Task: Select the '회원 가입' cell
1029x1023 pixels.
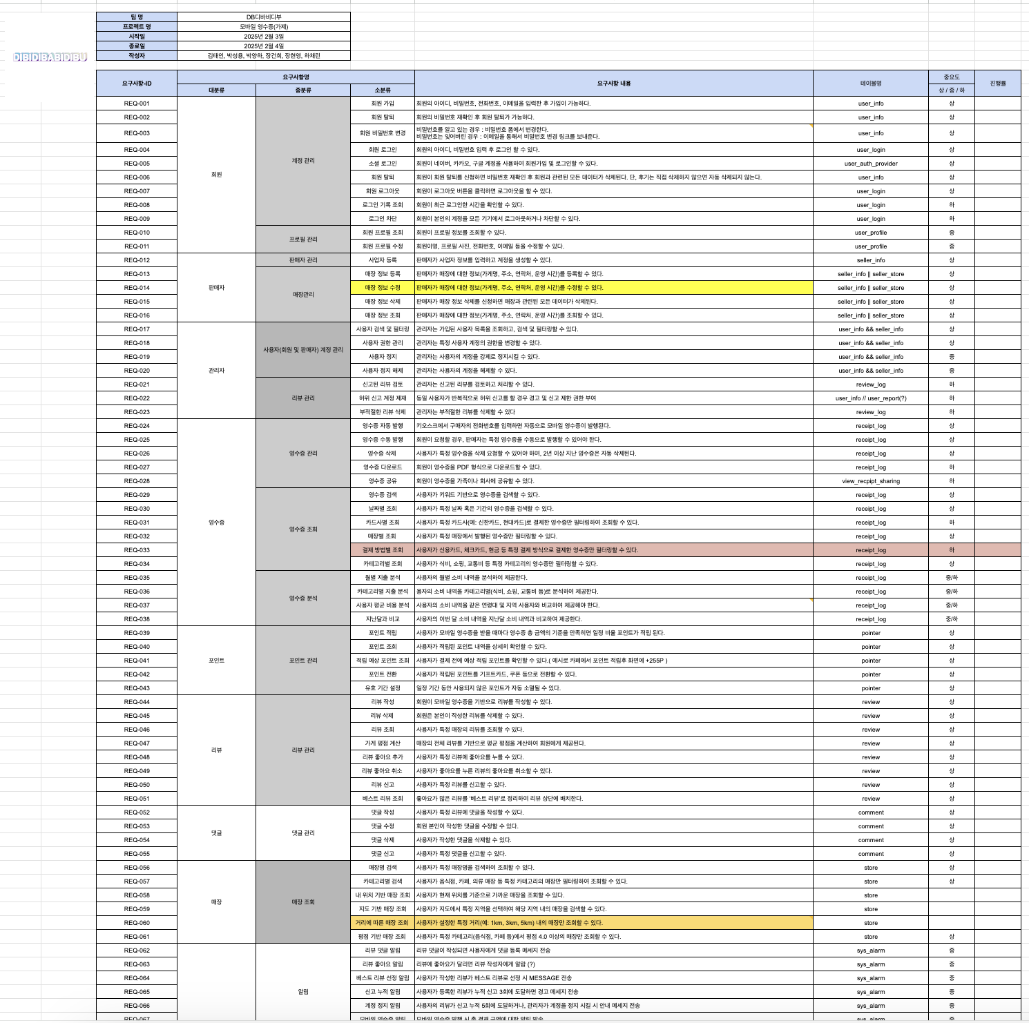Action: 383,104
